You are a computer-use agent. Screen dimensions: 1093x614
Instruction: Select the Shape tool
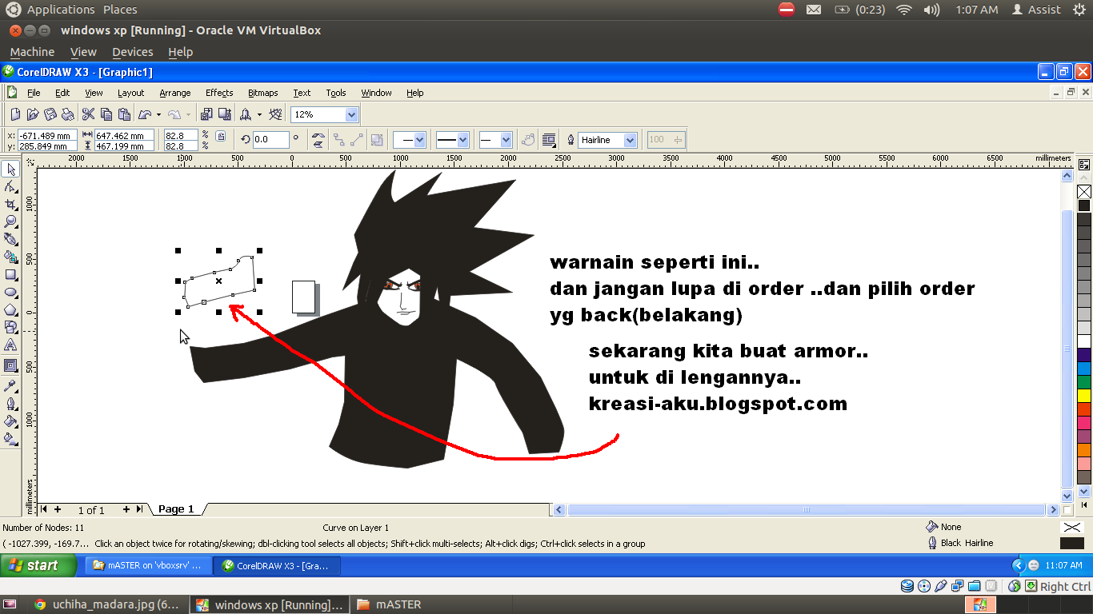10,186
